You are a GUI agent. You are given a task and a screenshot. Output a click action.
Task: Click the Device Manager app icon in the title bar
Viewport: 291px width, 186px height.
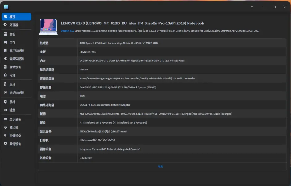point(6,7)
